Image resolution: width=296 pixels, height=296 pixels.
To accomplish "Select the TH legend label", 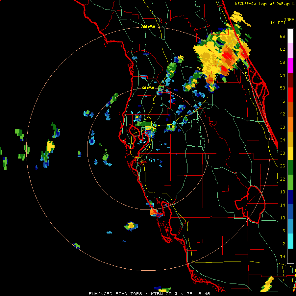I will [283, 257].
